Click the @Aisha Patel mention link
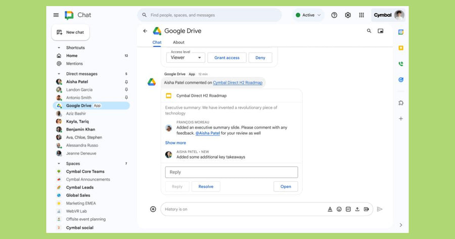The width and height of the screenshot is (455, 239). point(207,133)
